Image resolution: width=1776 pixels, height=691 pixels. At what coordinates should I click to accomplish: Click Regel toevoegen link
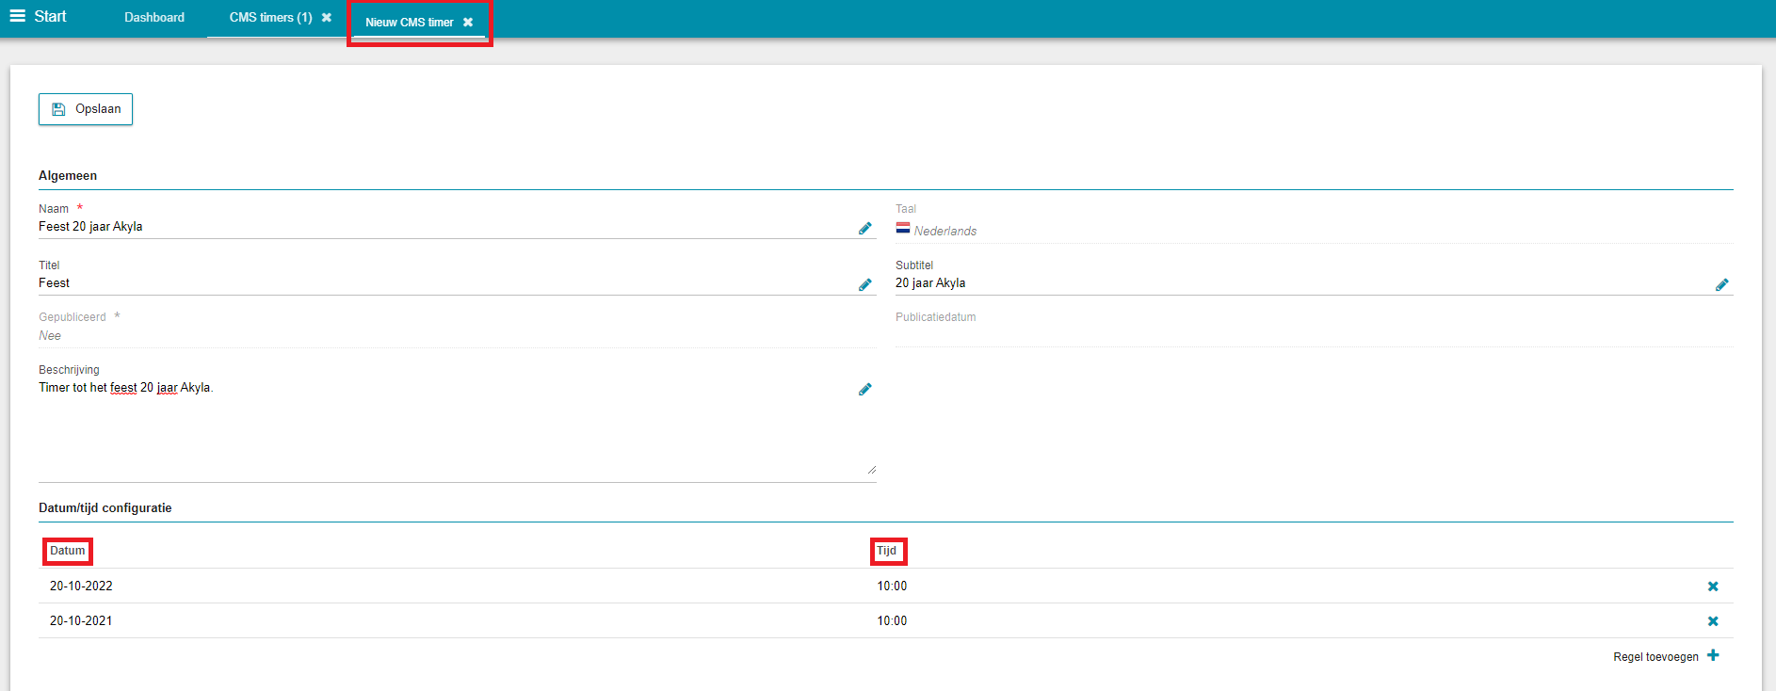pos(1655,657)
